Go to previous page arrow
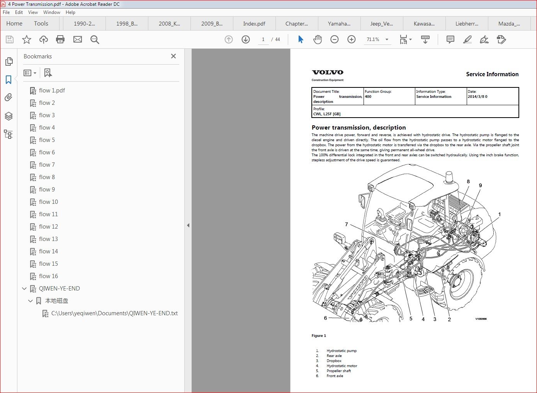 [229, 39]
